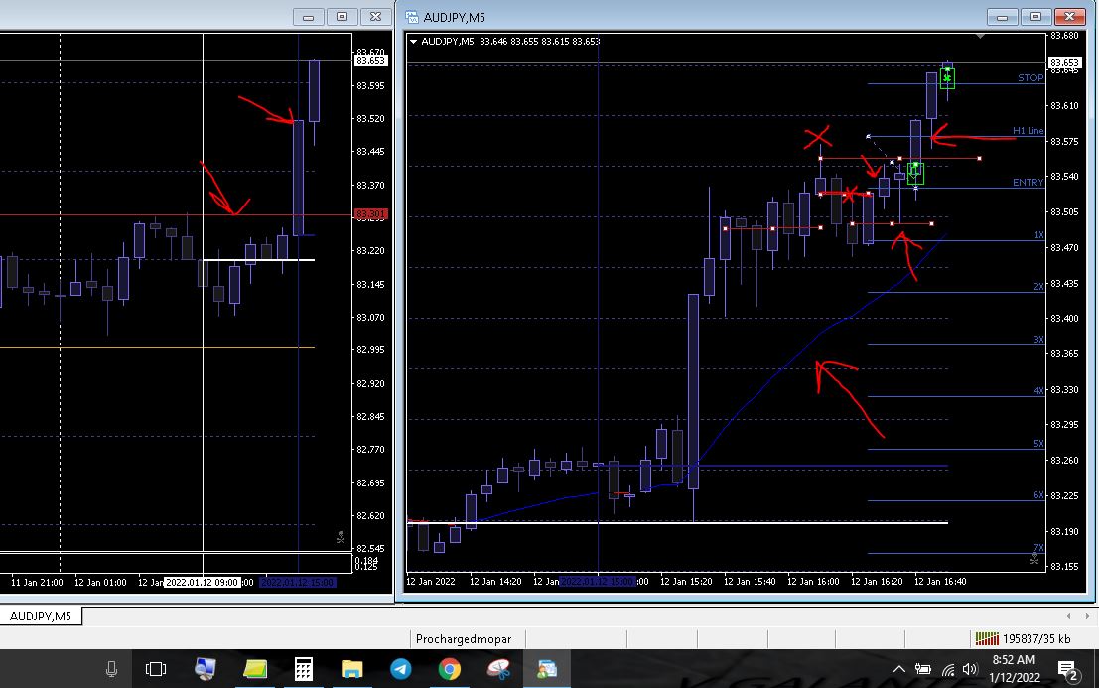Image resolution: width=1099 pixels, height=688 pixels.
Task: Close the AUDJPY,M5 right chart window
Action: (1069, 17)
